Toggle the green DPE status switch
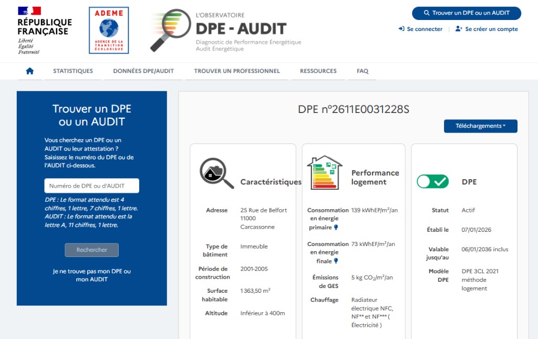 tap(432, 181)
